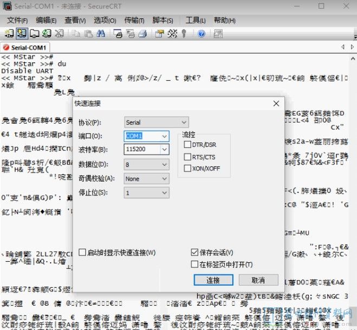
Task: Uncheck the 保存会话 save session checkbox
Action: pyautogui.click(x=195, y=253)
